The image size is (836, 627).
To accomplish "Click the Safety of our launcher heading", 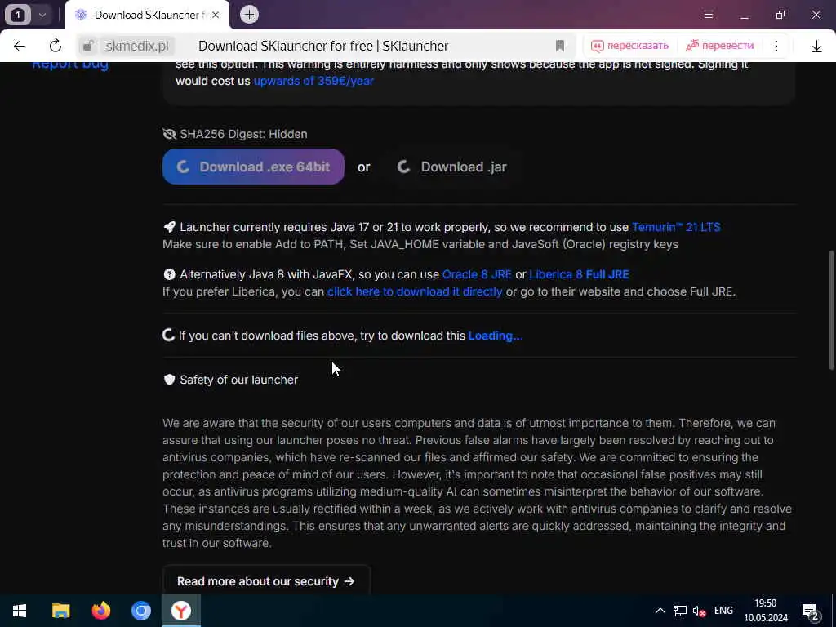I will click(239, 380).
